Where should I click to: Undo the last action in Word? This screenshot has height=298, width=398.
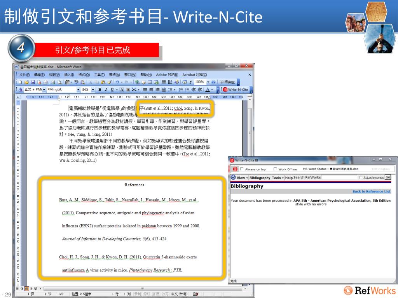click(117, 82)
